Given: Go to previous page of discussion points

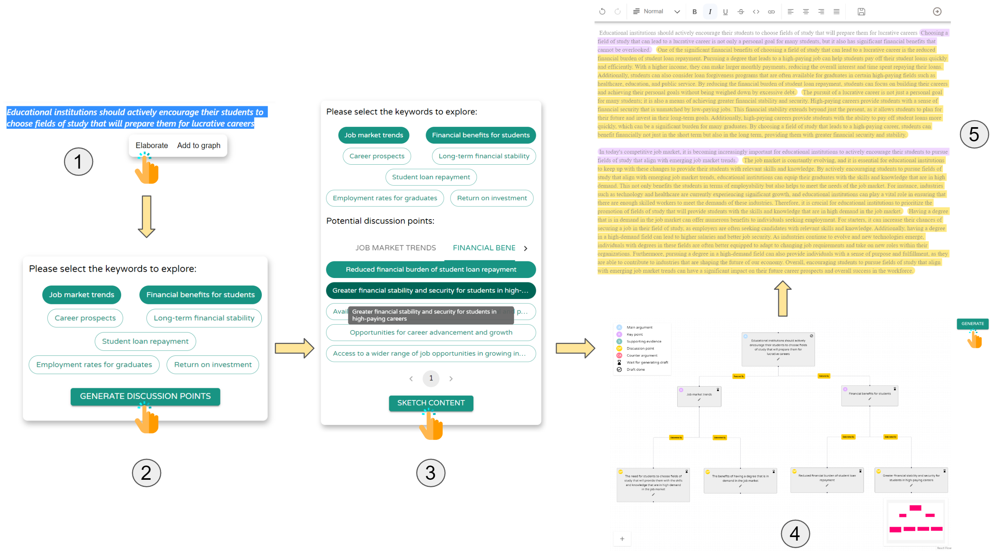Looking at the screenshot, I should 411,378.
